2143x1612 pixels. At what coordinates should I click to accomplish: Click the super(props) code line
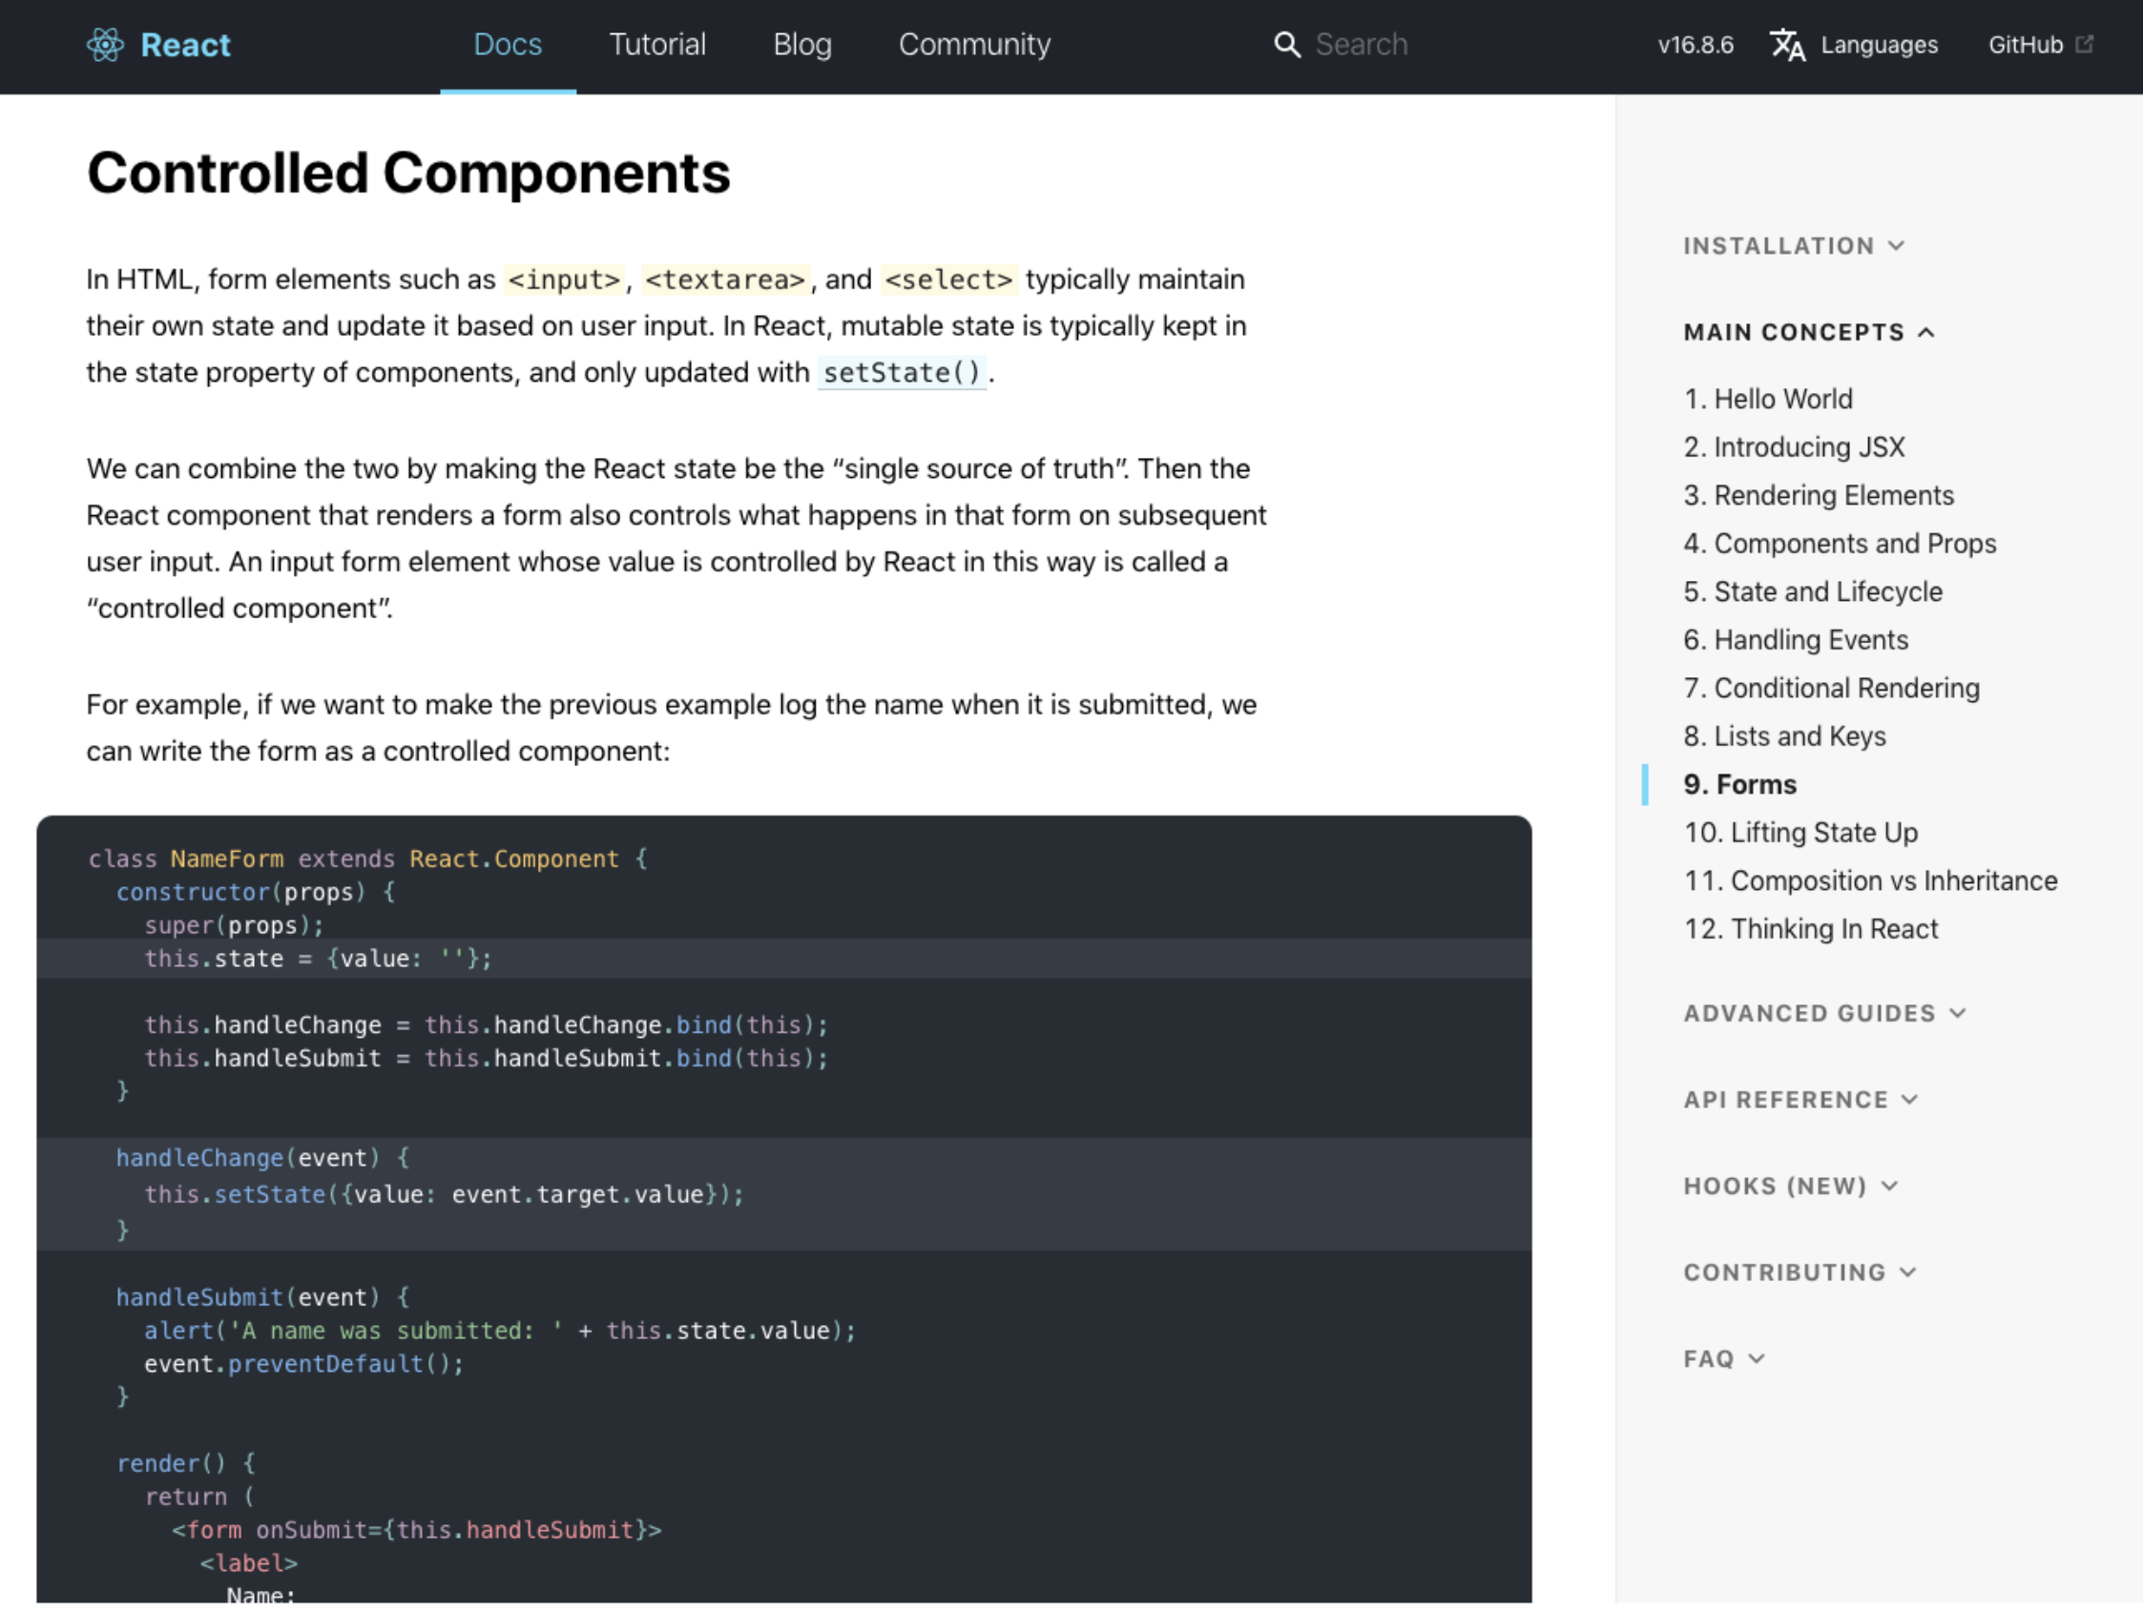[235, 926]
